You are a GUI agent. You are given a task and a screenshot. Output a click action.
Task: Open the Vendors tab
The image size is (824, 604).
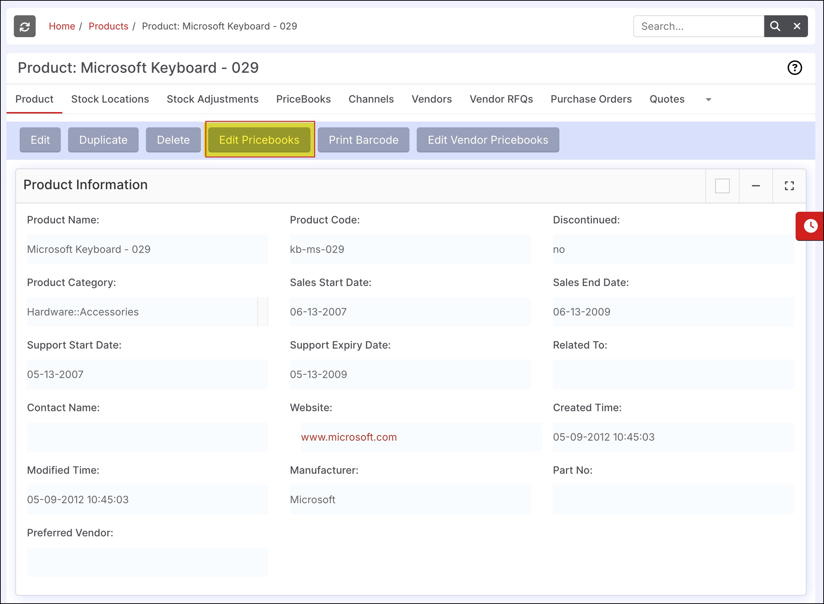tap(432, 99)
